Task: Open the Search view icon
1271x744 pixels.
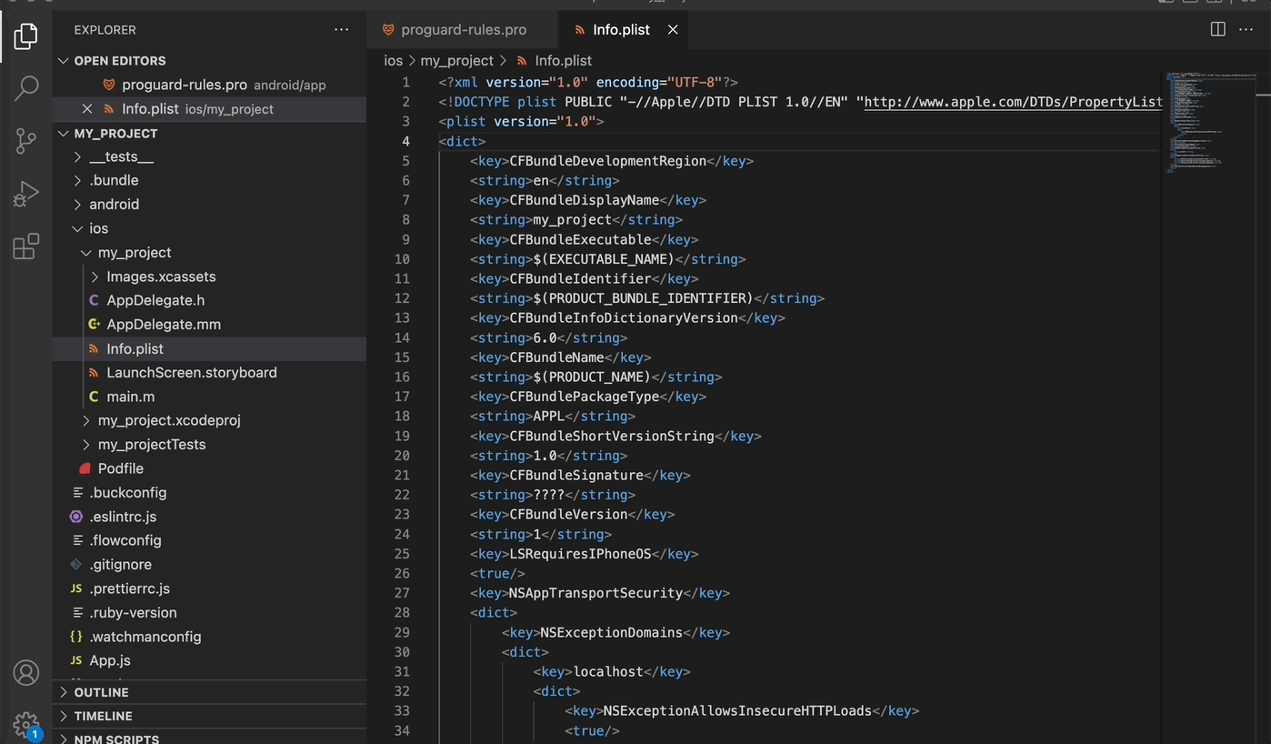Action: click(26, 88)
